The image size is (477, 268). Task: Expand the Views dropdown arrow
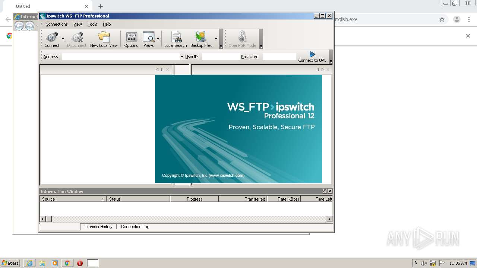point(158,39)
